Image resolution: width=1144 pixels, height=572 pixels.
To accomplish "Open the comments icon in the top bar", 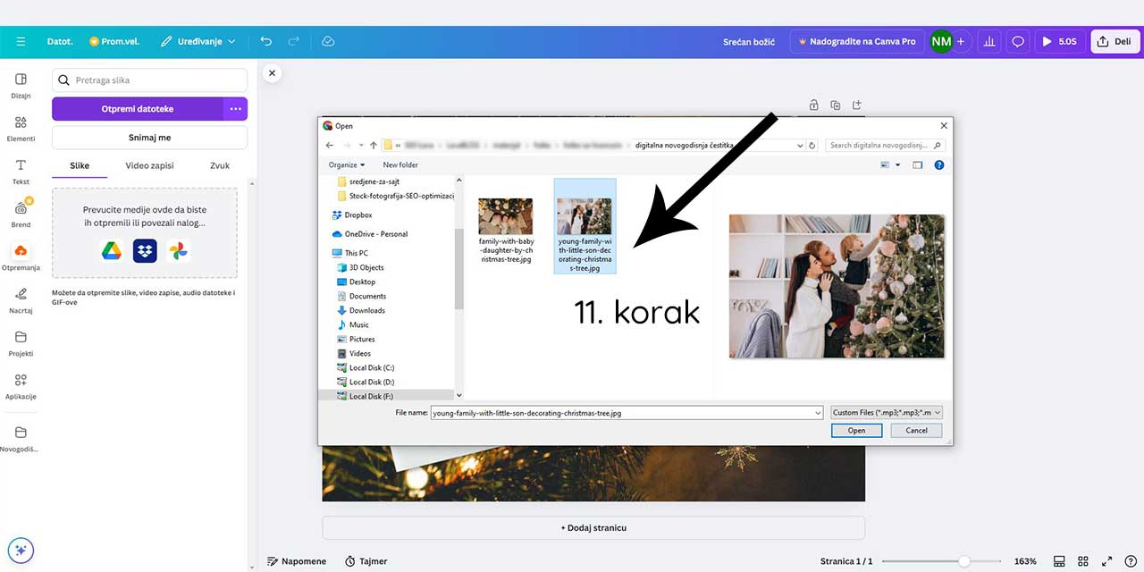I will [x=1017, y=41].
